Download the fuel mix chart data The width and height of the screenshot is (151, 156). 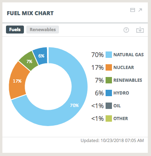(x=140, y=30)
